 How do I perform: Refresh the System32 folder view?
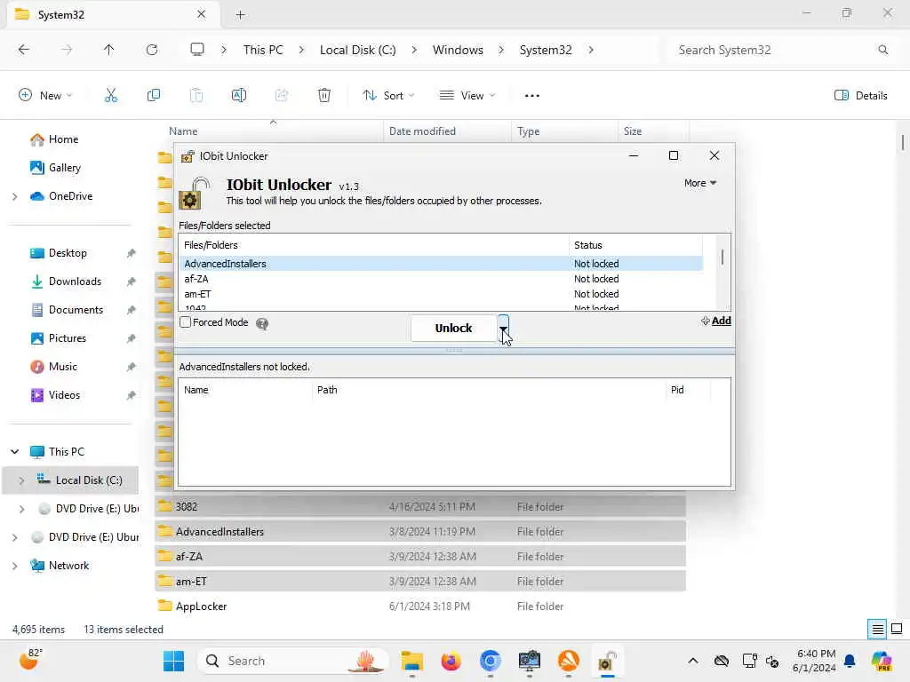tap(152, 50)
